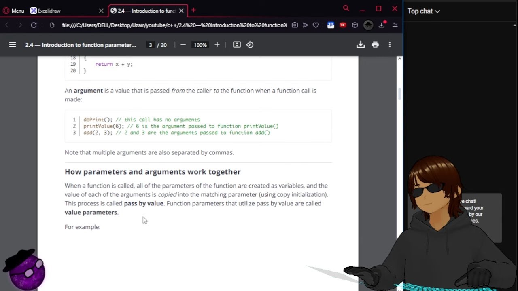The height and width of the screenshot is (291, 518).
Task: Click the bold 'pass by value' term
Action: pos(144,203)
